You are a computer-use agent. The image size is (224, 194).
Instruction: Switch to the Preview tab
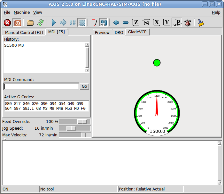(x=102, y=32)
